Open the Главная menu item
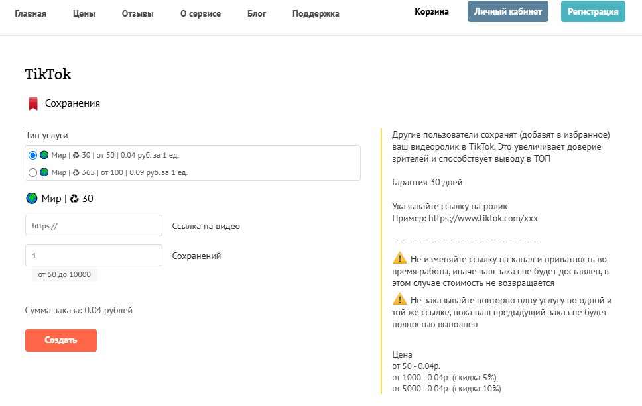Image resolution: width=642 pixels, height=406 pixels. point(31,13)
